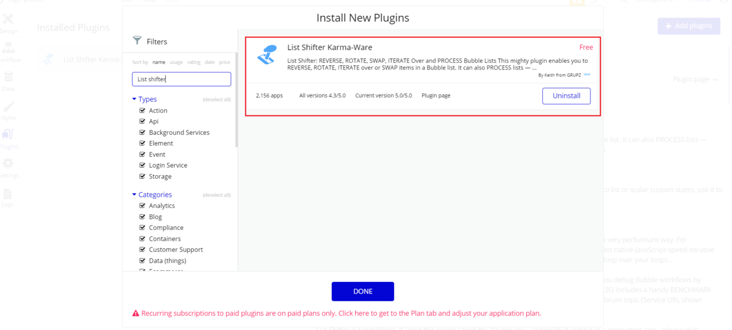Click the Add plugins button behind dialog
732x330 pixels.
[x=689, y=26]
